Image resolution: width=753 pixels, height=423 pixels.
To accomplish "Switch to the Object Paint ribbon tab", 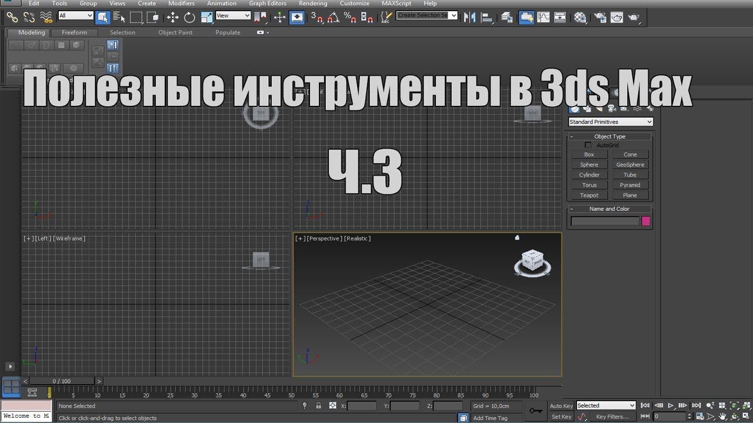I will [175, 32].
